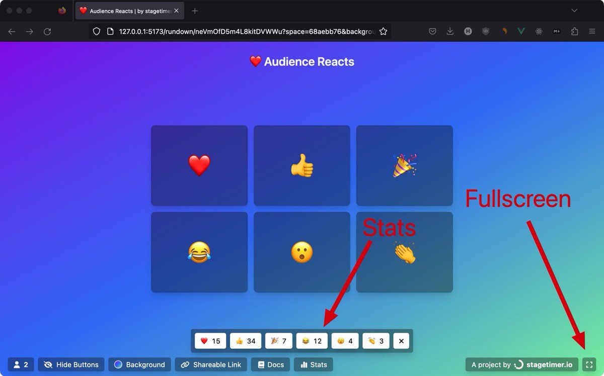Viewport: 604px width, 376px height.
Task: Close the stats bar with X
Action: [401, 341]
